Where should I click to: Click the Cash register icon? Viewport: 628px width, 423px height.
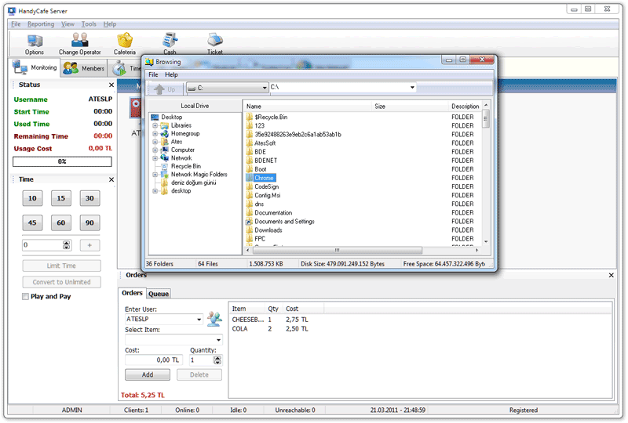pyautogui.click(x=170, y=41)
